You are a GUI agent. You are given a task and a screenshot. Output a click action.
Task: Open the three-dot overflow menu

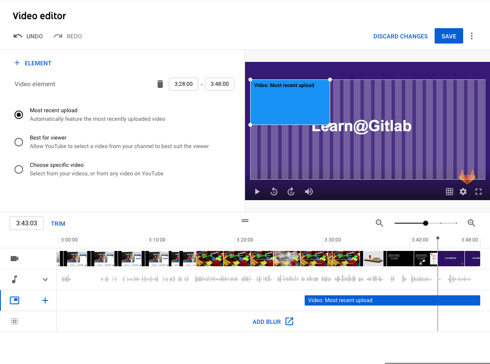coord(472,36)
